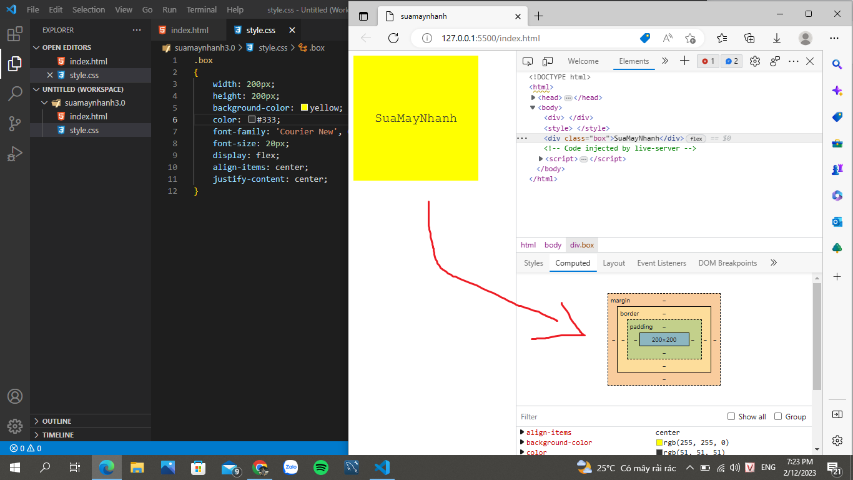853x480 pixels.
Task: Activate DevTools inspect element picker
Action: click(x=528, y=61)
